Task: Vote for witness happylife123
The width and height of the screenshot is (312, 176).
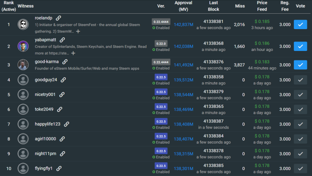Action: 300,124
